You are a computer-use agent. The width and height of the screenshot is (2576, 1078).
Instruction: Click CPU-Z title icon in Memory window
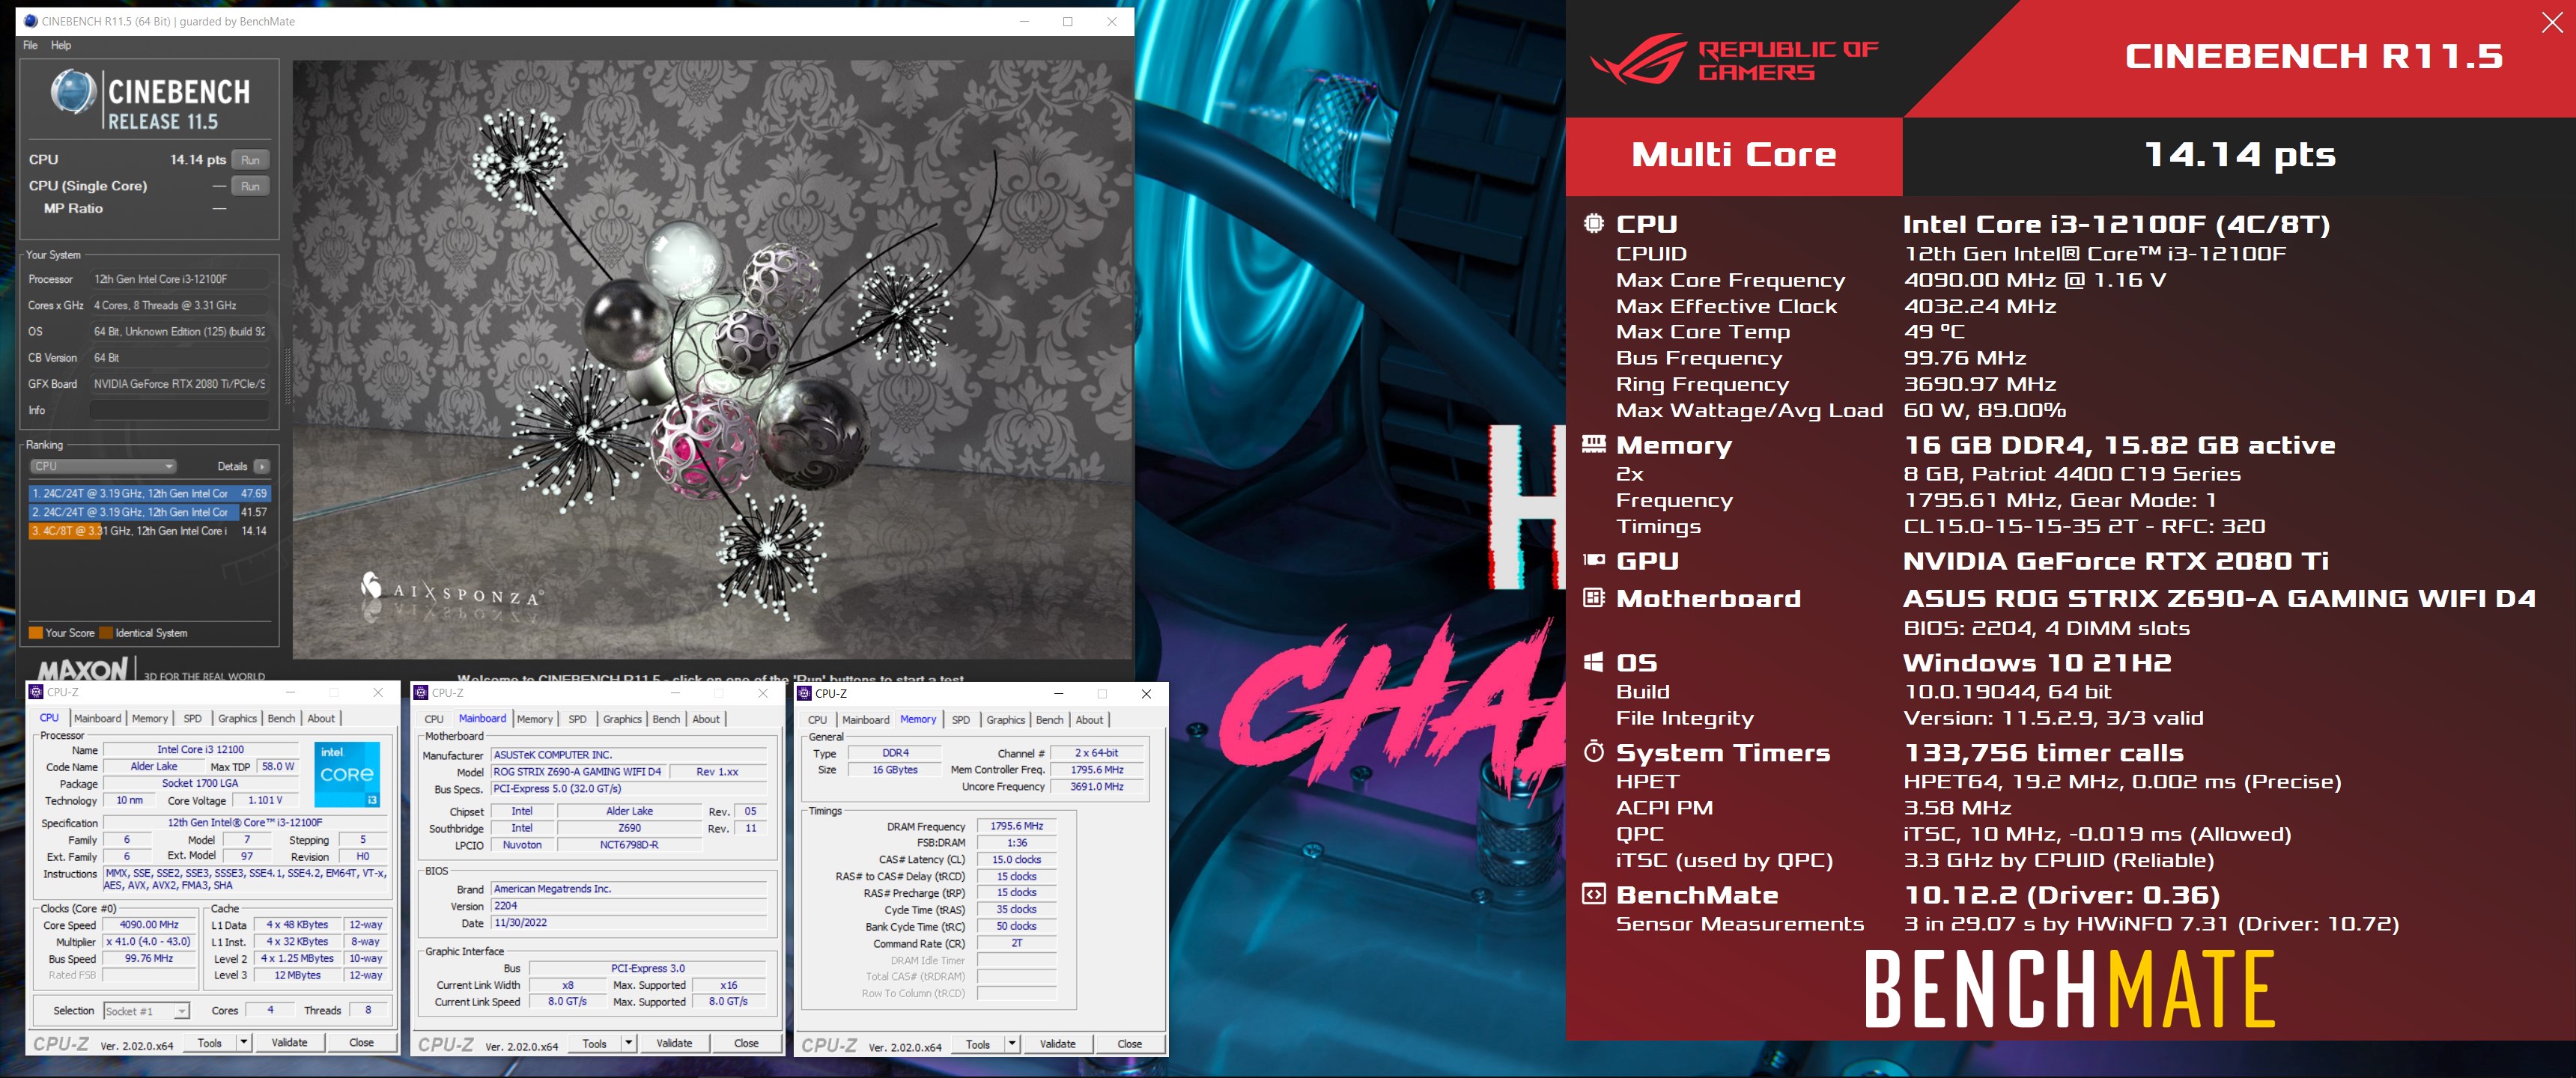[x=804, y=693]
